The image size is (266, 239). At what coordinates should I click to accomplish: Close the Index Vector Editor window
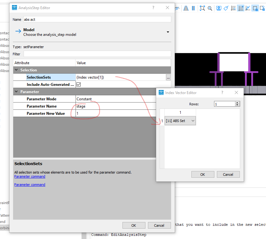tap(236, 92)
